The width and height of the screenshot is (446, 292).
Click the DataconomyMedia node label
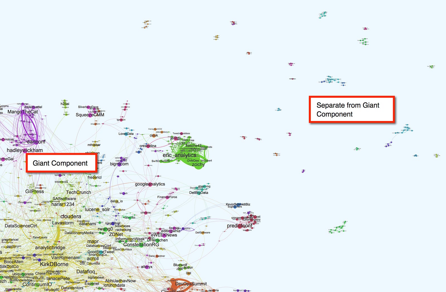pyautogui.click(x=79, y=233)
